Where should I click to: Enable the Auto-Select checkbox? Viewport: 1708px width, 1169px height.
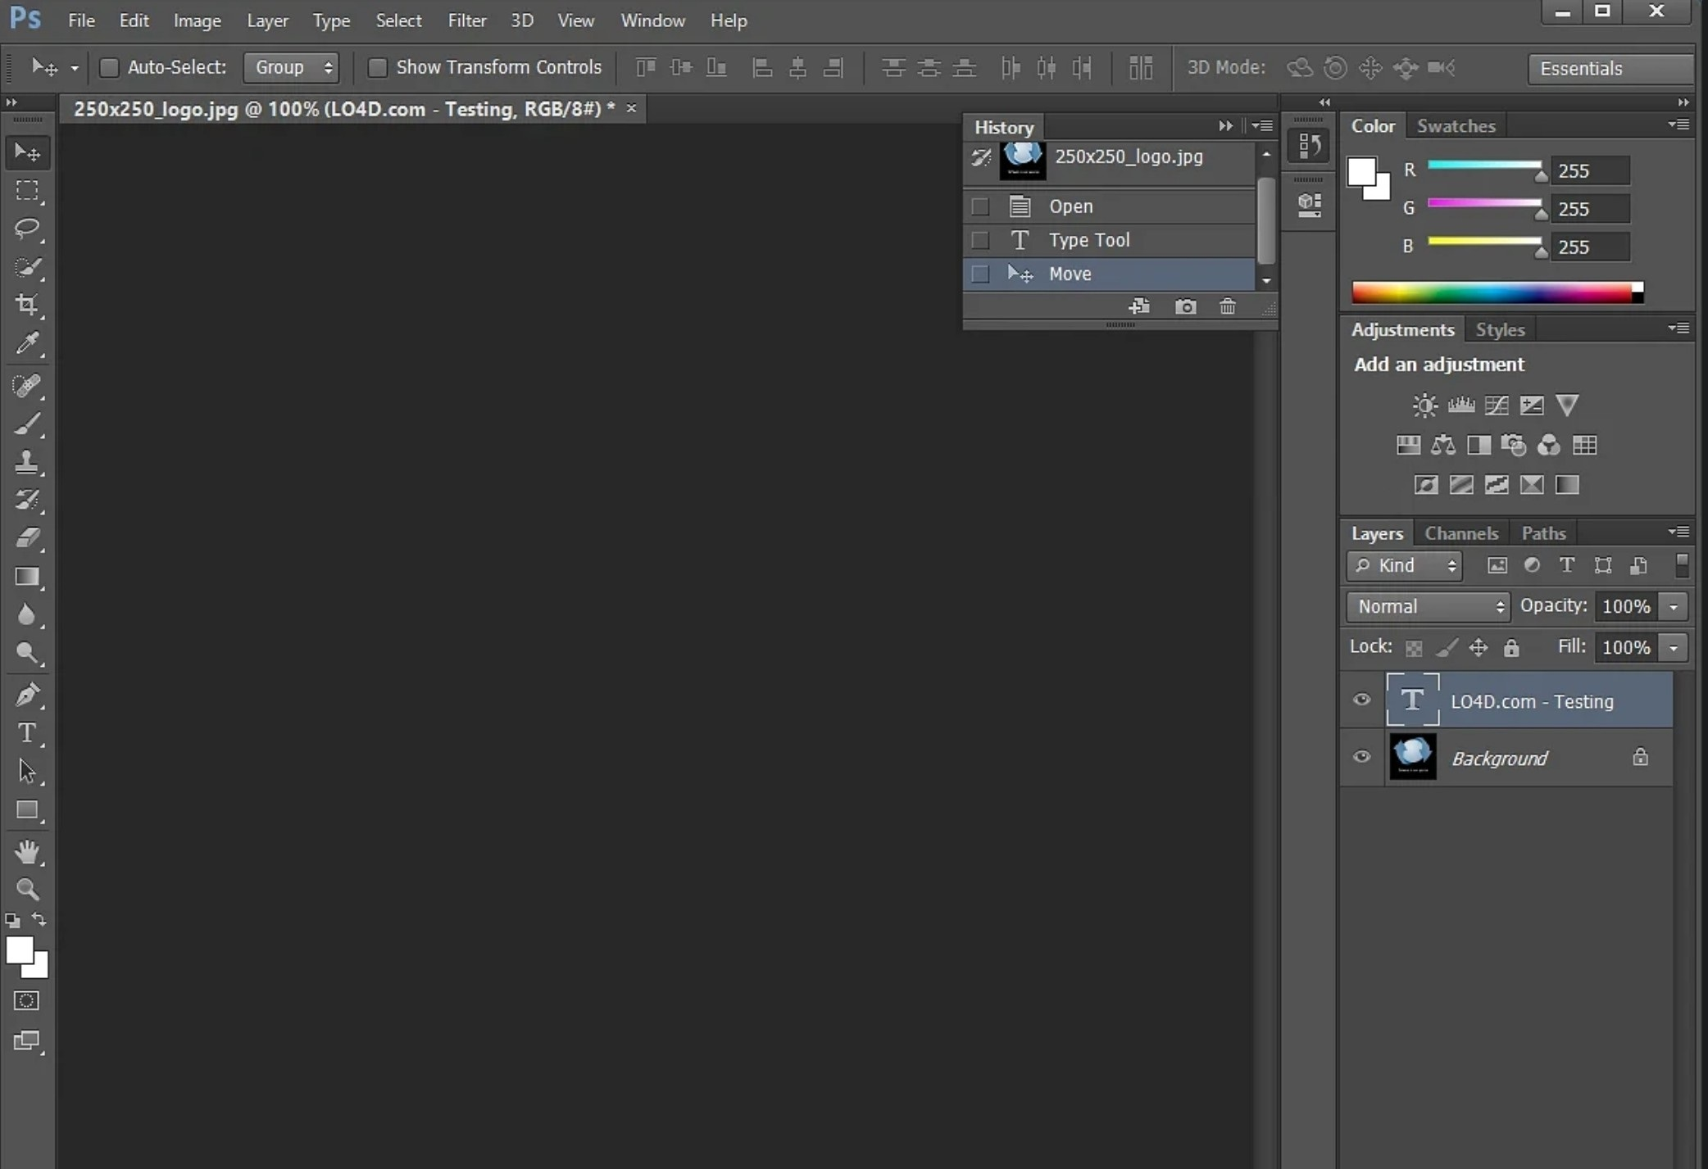pyautogui.click(x=109, y=67)
